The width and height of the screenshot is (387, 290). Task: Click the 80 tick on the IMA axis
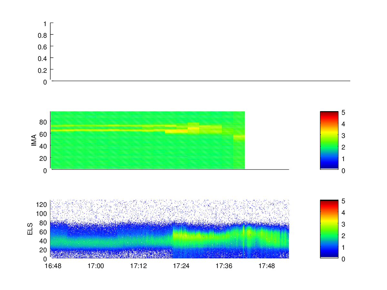[x=43, y=121]
